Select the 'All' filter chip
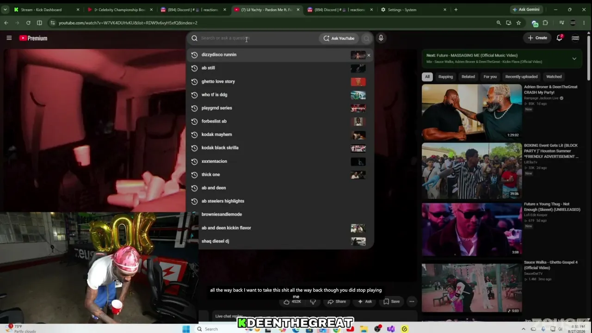Image resolution: width=592 pixels, height=333 pixels. tap(427, 77)
